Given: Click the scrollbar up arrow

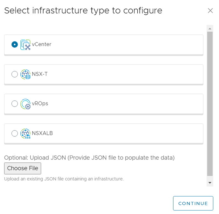Looking at the screenshot, I should 210,29.
